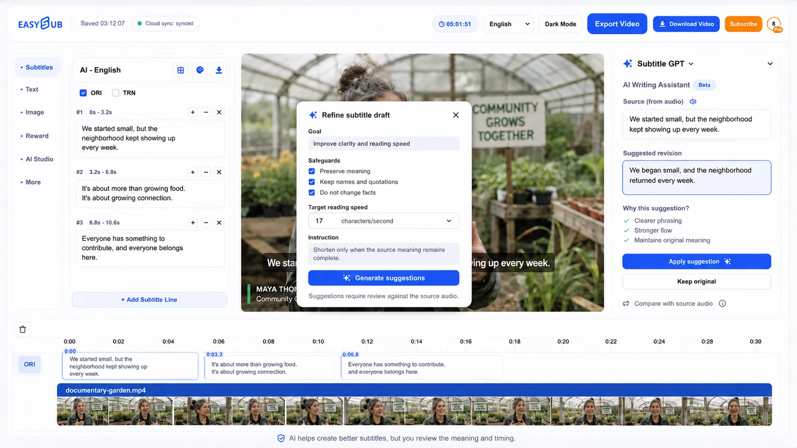Open the grid layout icon in AI - English panel
Image resolution: width=797 pixels, height=448 pixels.
pos(181,70)
